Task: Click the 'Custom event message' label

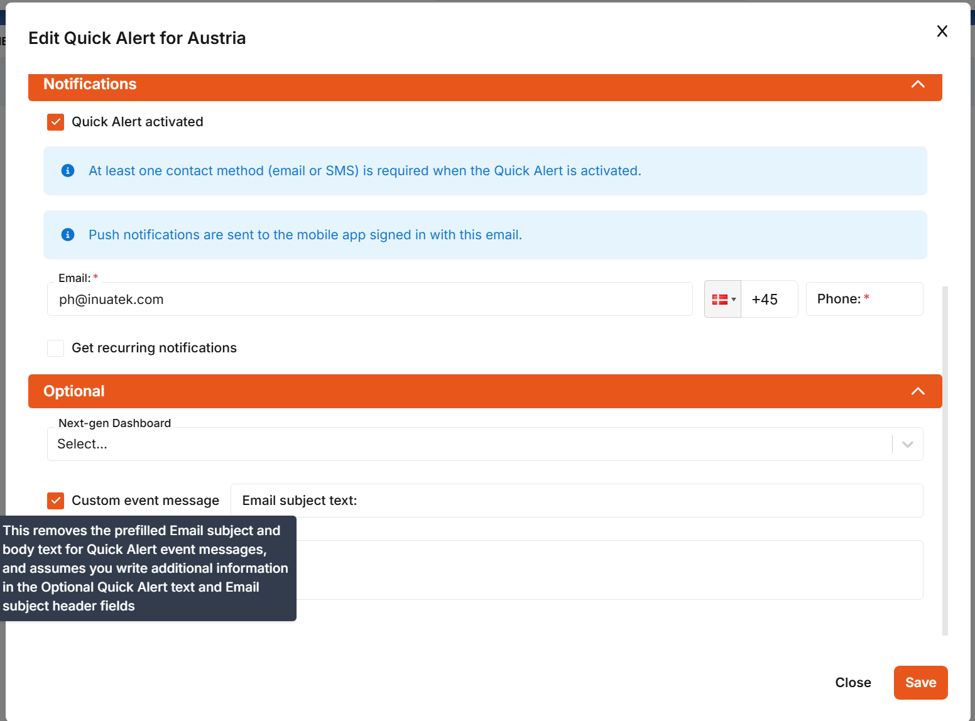Action: click(146, 501)
